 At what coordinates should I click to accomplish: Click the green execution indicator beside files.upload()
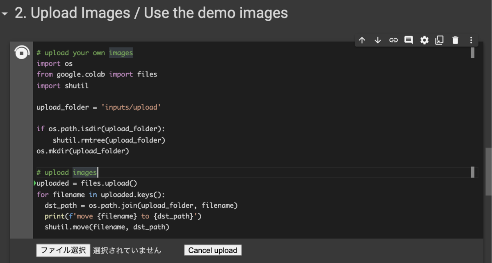tap(35, 183)
